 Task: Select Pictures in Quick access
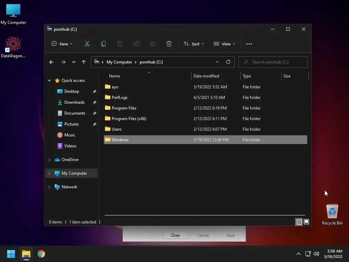[72, 124]
